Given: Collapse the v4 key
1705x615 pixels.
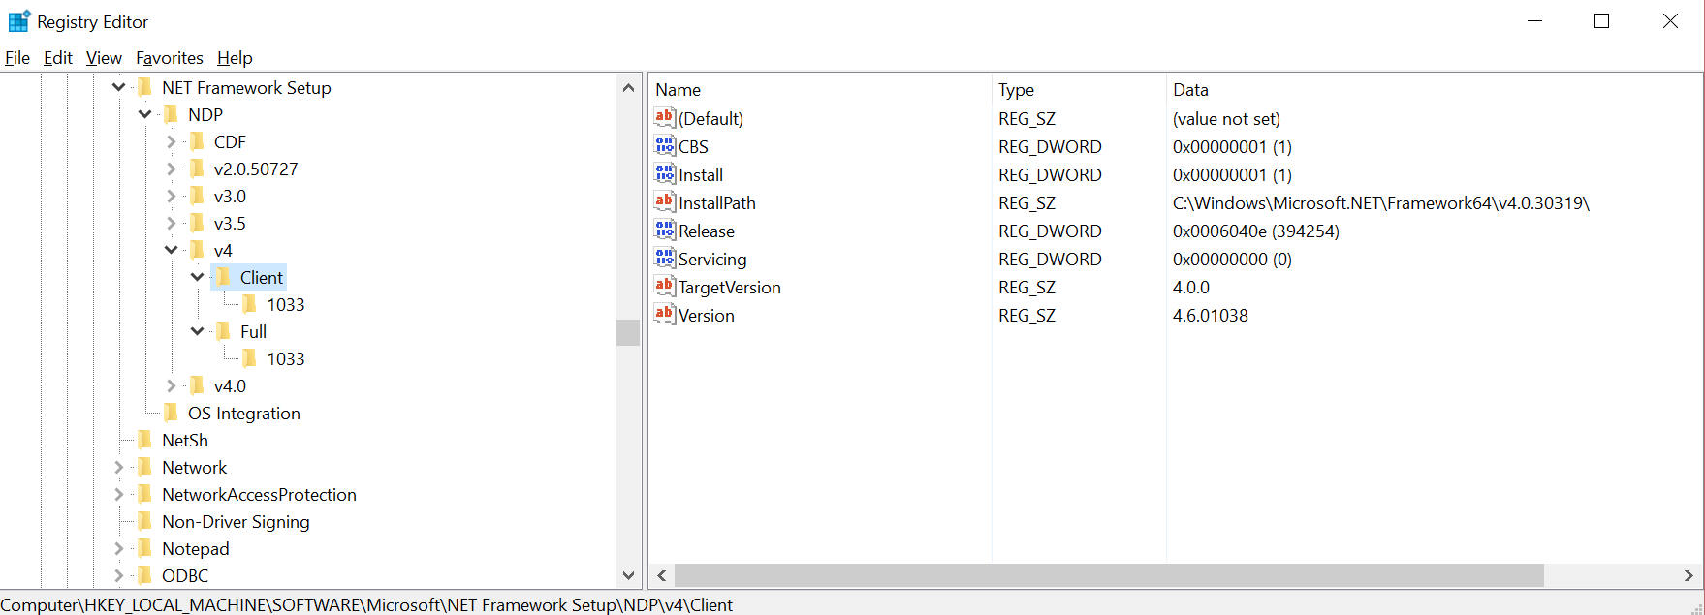Looking at the screenshot, I should pyautogui.click(x=171, y=250).
